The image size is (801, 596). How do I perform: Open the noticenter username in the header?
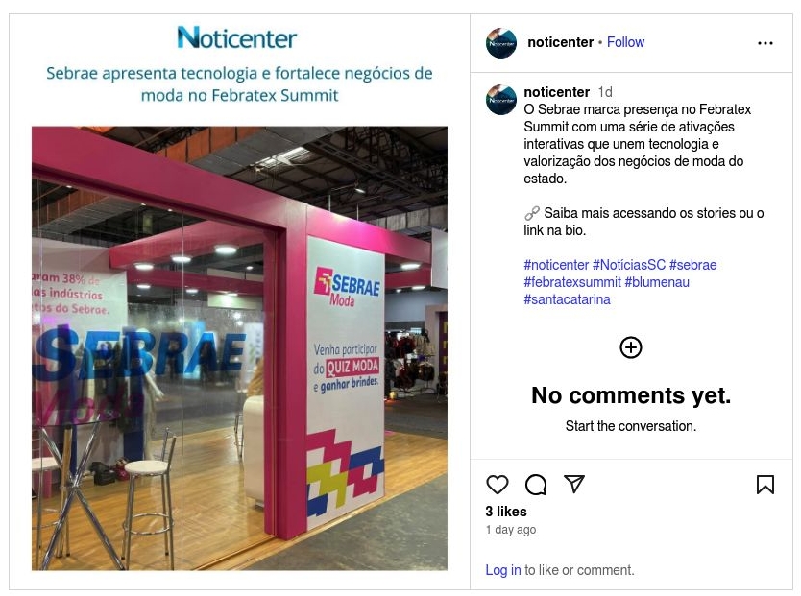(560, 42)
